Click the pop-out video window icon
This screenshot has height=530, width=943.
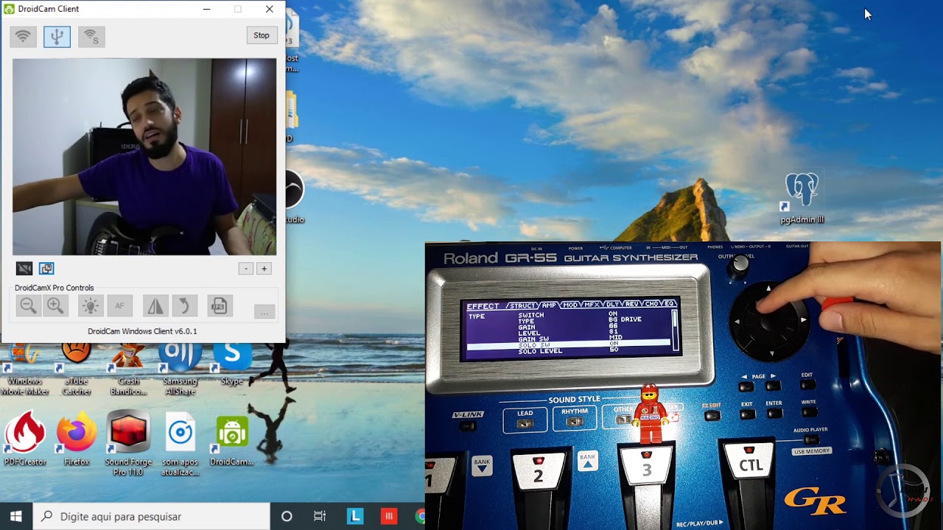click(46, 269)
